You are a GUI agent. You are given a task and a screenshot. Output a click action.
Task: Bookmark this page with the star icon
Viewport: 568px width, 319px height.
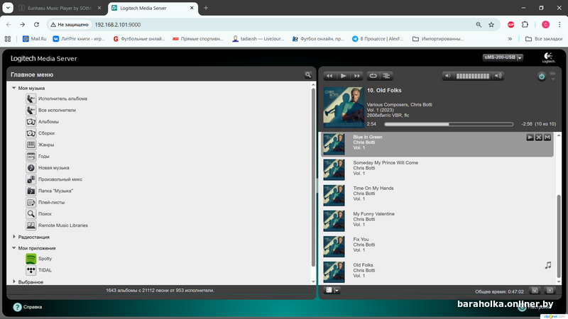(x=491, y=25)
